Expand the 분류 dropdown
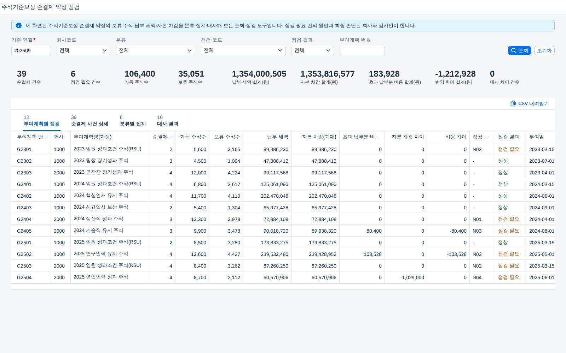 tap(156, 50)
